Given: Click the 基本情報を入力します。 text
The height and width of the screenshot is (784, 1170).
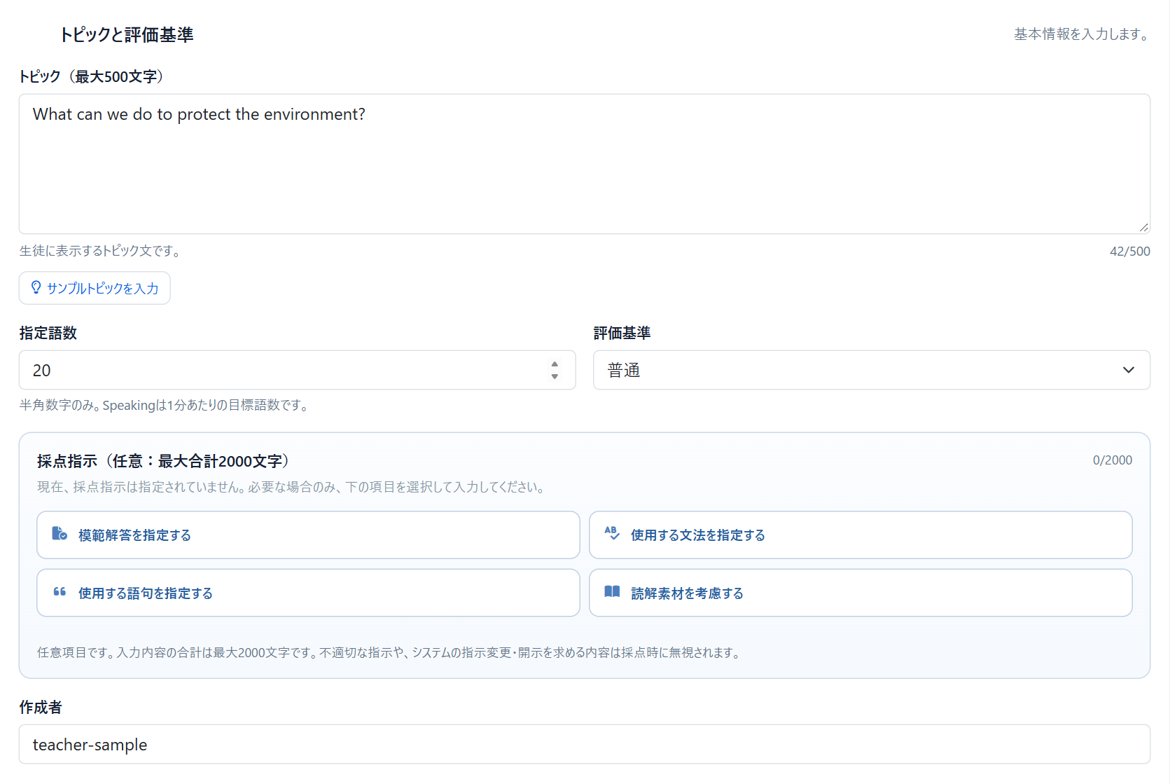Looking at the screenshot, I should pos(1082,34).
